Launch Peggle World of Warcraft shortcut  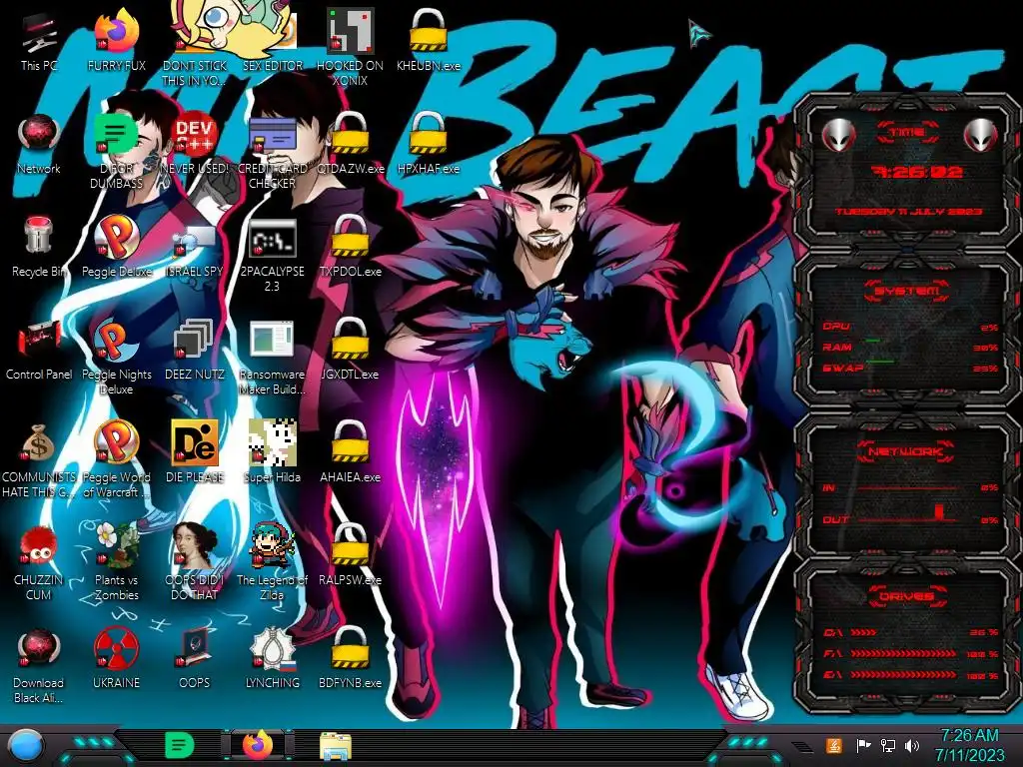(116, 460)
